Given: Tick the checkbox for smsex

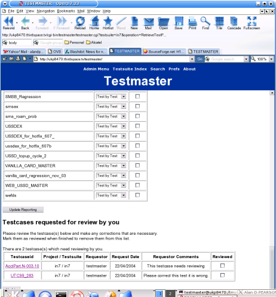Looking at the screenshot, I should click(x=137, y=106).
